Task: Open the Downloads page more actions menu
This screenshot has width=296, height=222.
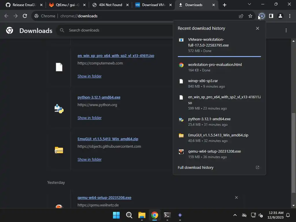Action: [x=286, y=30]
